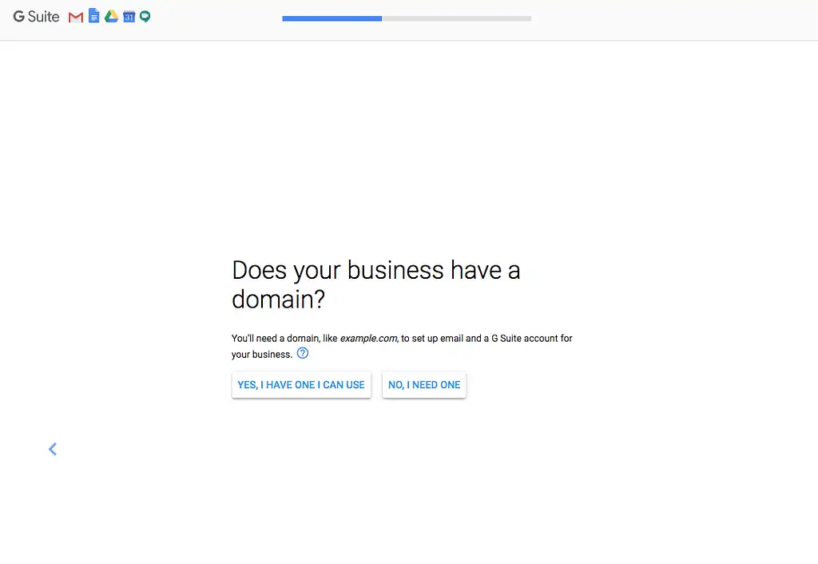Click the word "Suite" in the header logo
The height and width of the screenshot is (564, 818).
click(x=44, y=17)
